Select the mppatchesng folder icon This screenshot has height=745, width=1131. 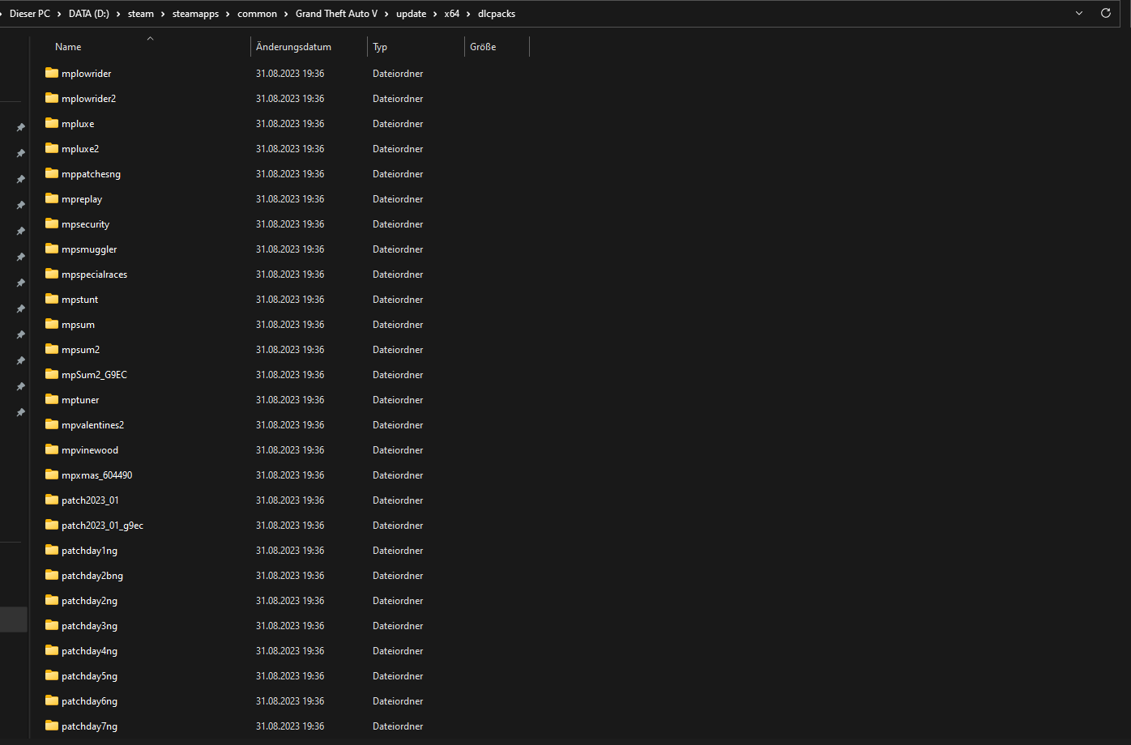click(x=52, y=173)
